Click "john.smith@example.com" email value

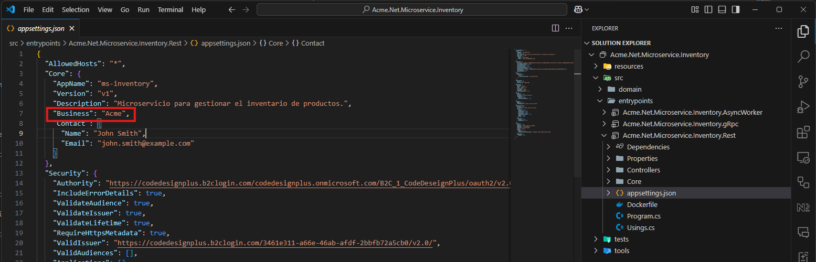146,143
